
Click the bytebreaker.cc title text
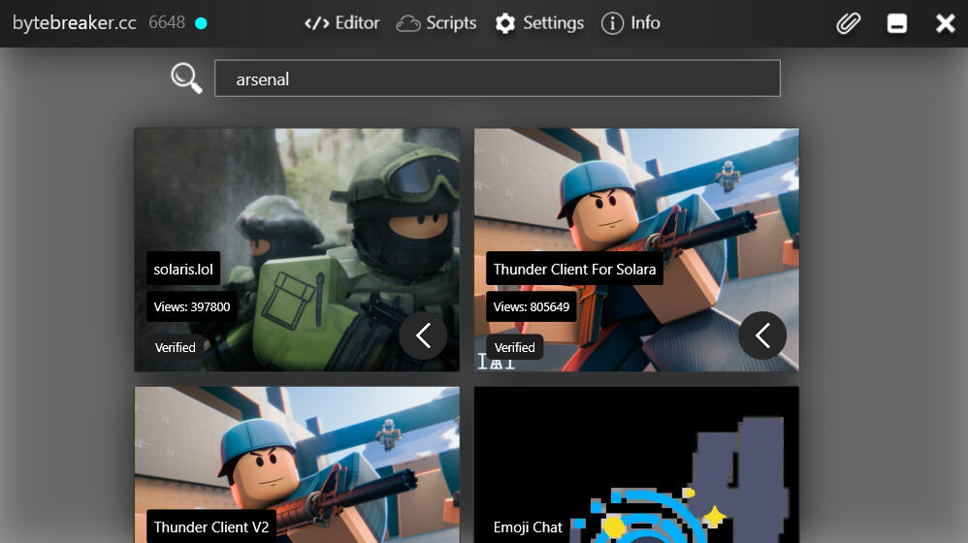point(75,23)
